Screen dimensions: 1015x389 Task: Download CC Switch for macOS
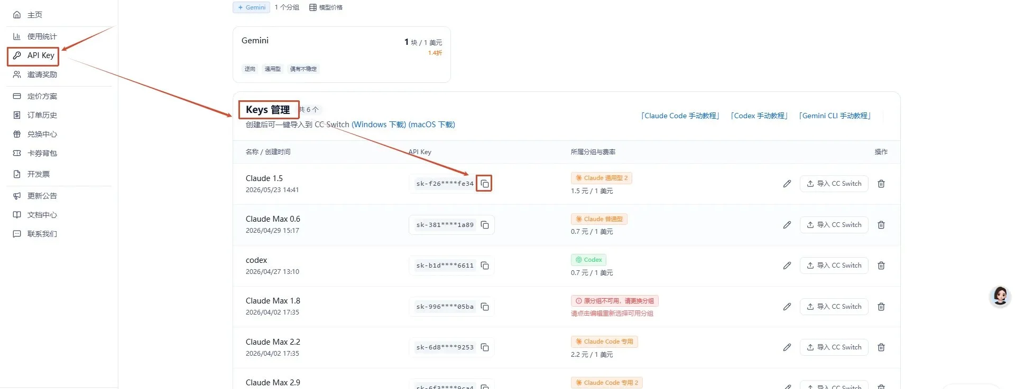click(431, 125)
